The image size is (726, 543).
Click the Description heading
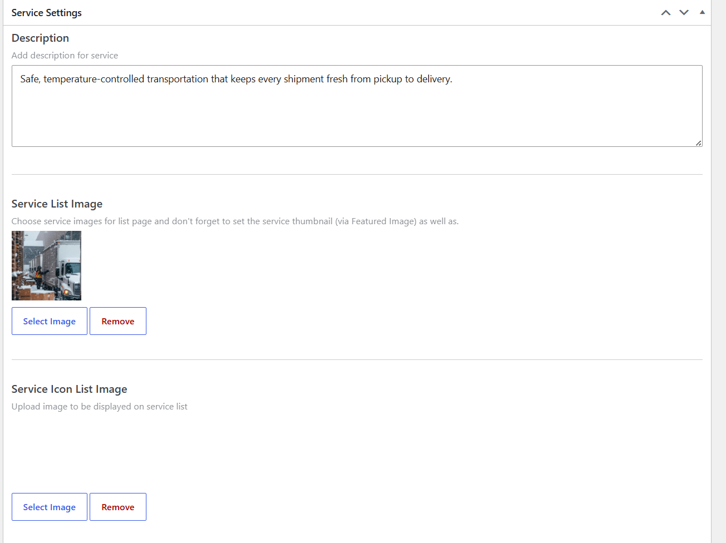[40, 38]
